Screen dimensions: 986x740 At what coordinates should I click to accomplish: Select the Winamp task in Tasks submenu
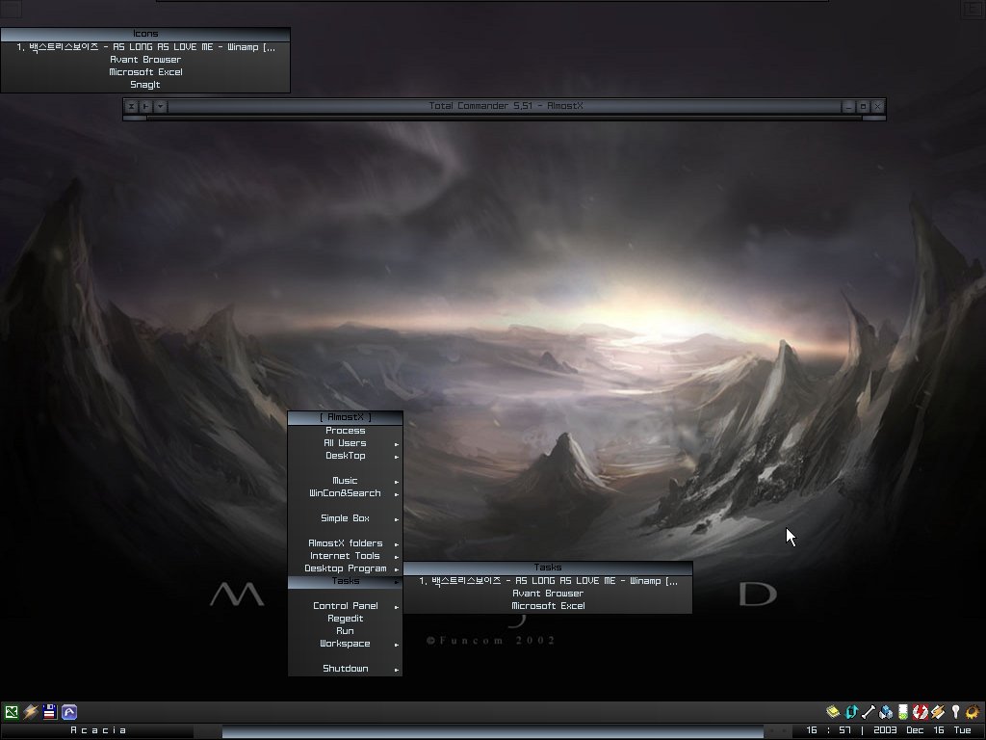click(548, 581)
